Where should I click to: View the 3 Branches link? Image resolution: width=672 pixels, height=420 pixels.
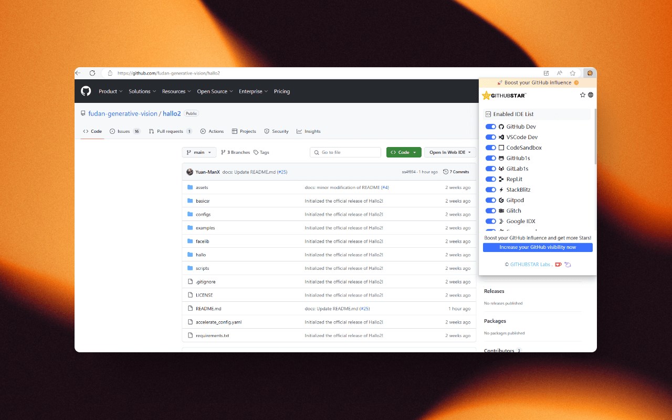coord(235,152)
